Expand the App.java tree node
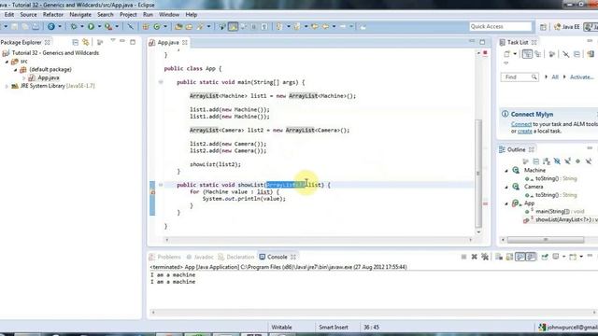 click(24, 77)
